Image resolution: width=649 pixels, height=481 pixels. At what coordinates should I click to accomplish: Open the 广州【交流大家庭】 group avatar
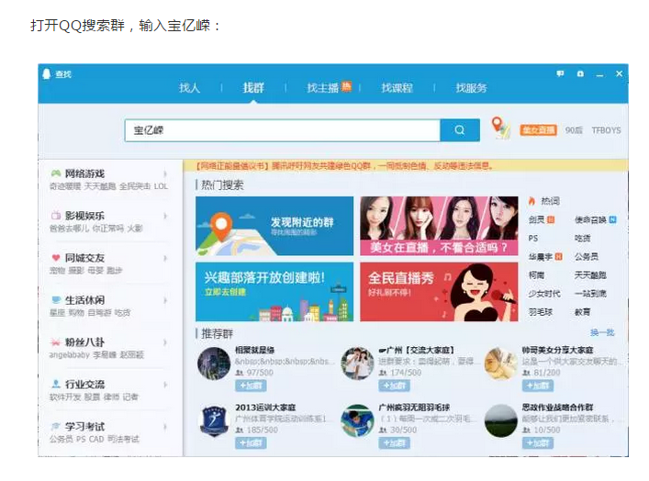(358, 364)
